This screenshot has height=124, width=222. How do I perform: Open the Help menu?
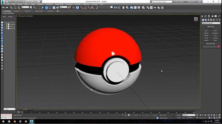pos(101,4)
